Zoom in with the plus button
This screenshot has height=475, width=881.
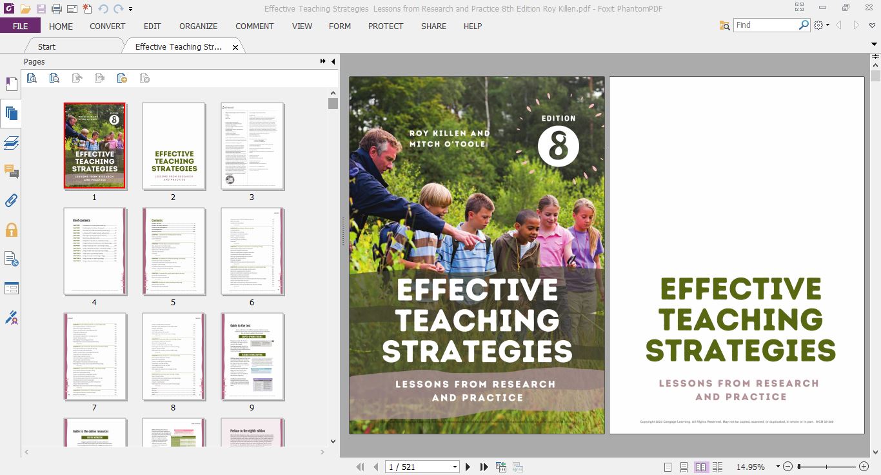coord(864,467)
